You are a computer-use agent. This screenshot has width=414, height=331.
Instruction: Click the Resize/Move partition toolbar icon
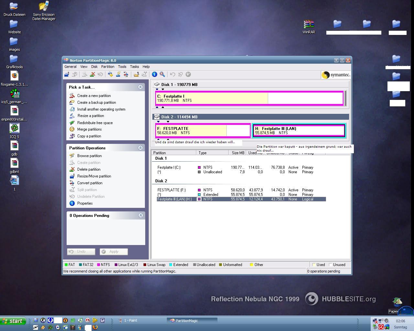tap(67, 74)
